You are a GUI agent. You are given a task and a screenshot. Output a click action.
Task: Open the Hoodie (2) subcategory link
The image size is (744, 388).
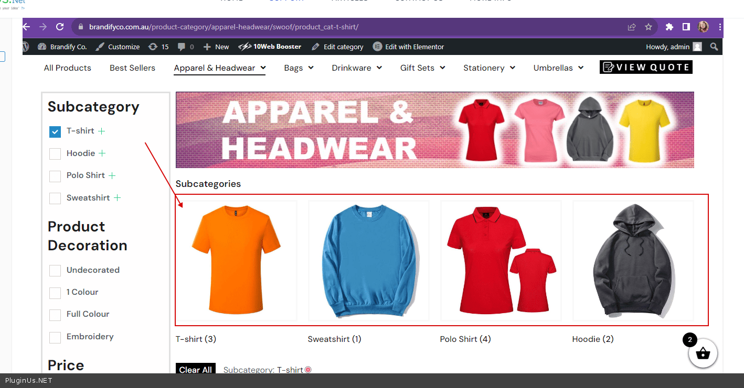click(x=593, y=339)
